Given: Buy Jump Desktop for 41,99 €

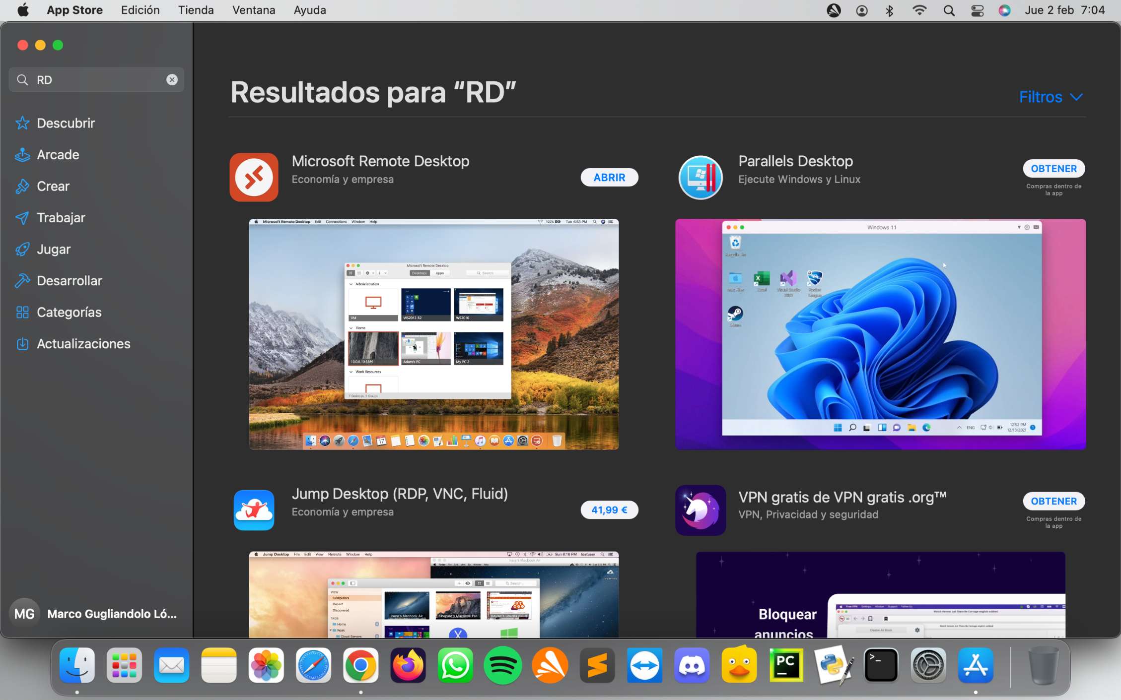Looking at the screenshot, I should point(609,509).
